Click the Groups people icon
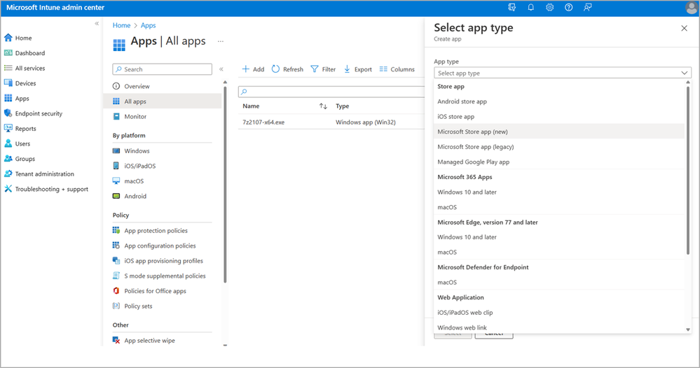 [8, 159]
